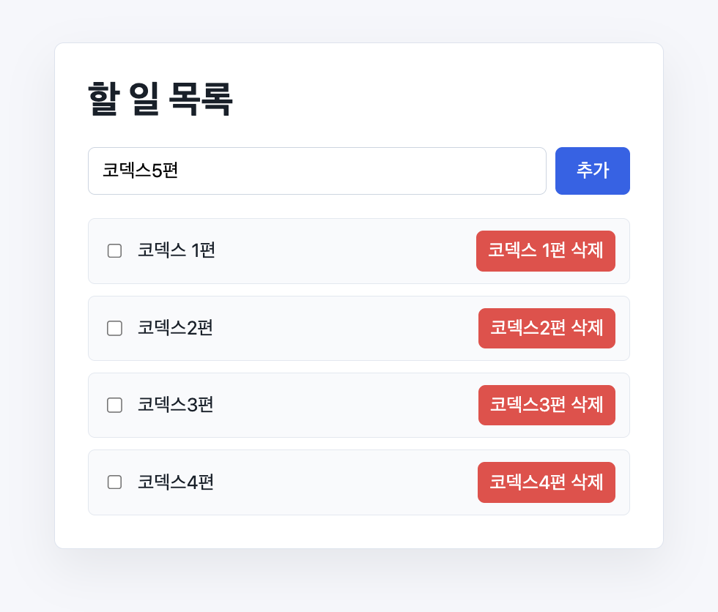Image resolution: width=718 pixels, height=612 pixels.
Task: Click the 코덱스 1편 task label text
Action: click(x=177, y=250)
